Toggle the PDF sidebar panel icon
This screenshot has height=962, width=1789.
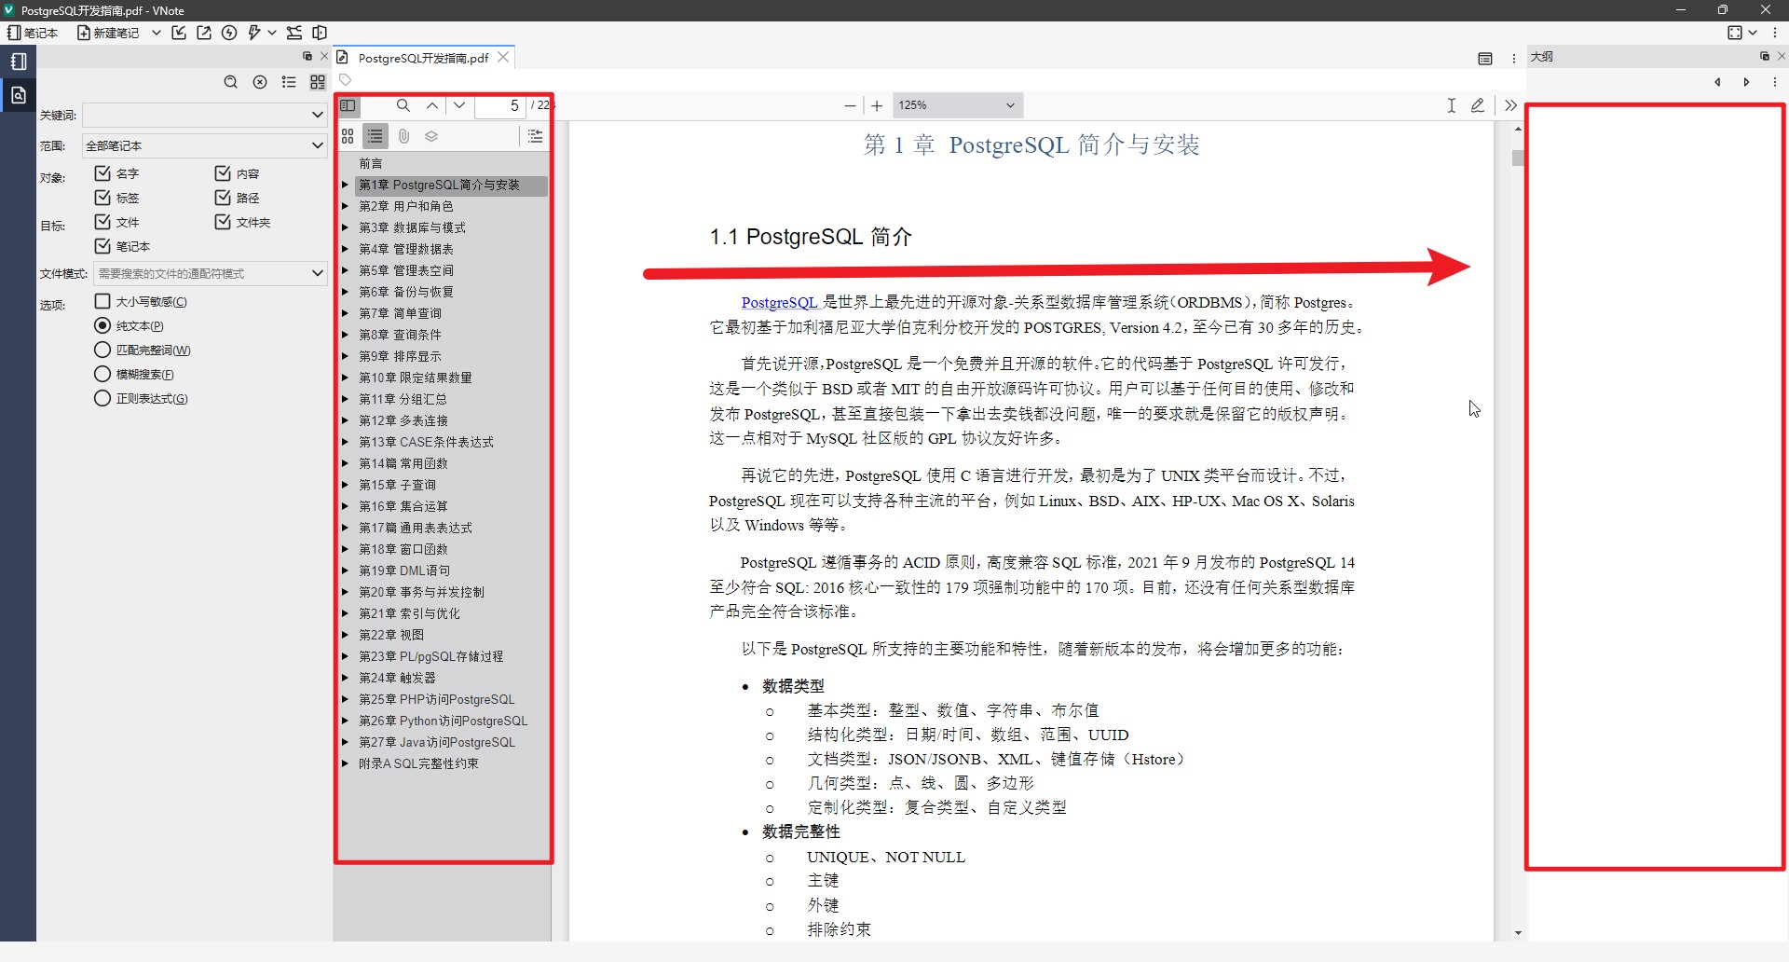pos(348,105)
